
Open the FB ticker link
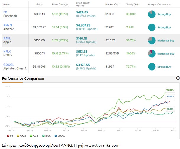[5, 12]
